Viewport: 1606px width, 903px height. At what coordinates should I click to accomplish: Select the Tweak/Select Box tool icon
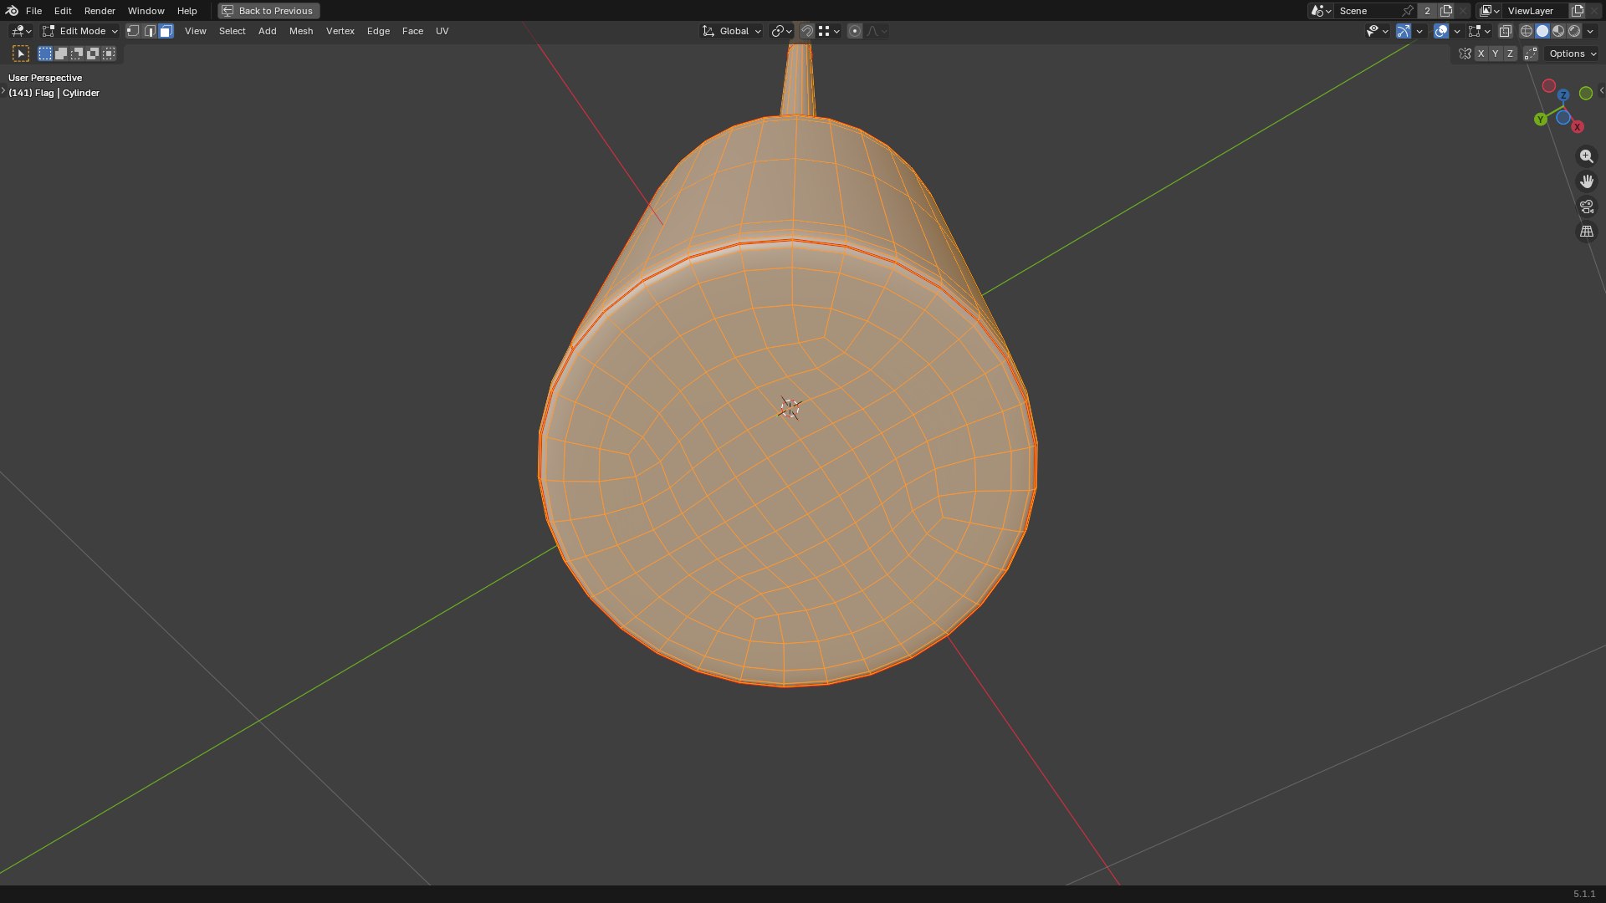[21, 54]
